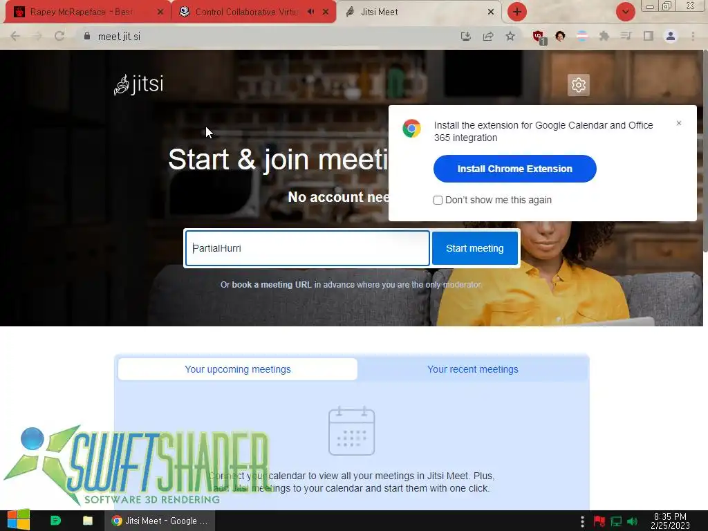Image resolution: width=708 pixels, height=531 pixels.
Task: Close the Control Collaborative Virtual tab
Action: (326, 12)
